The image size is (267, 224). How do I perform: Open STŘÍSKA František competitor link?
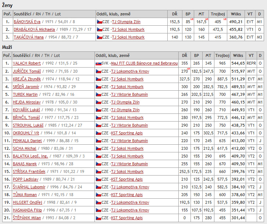[x=29, y=171]
